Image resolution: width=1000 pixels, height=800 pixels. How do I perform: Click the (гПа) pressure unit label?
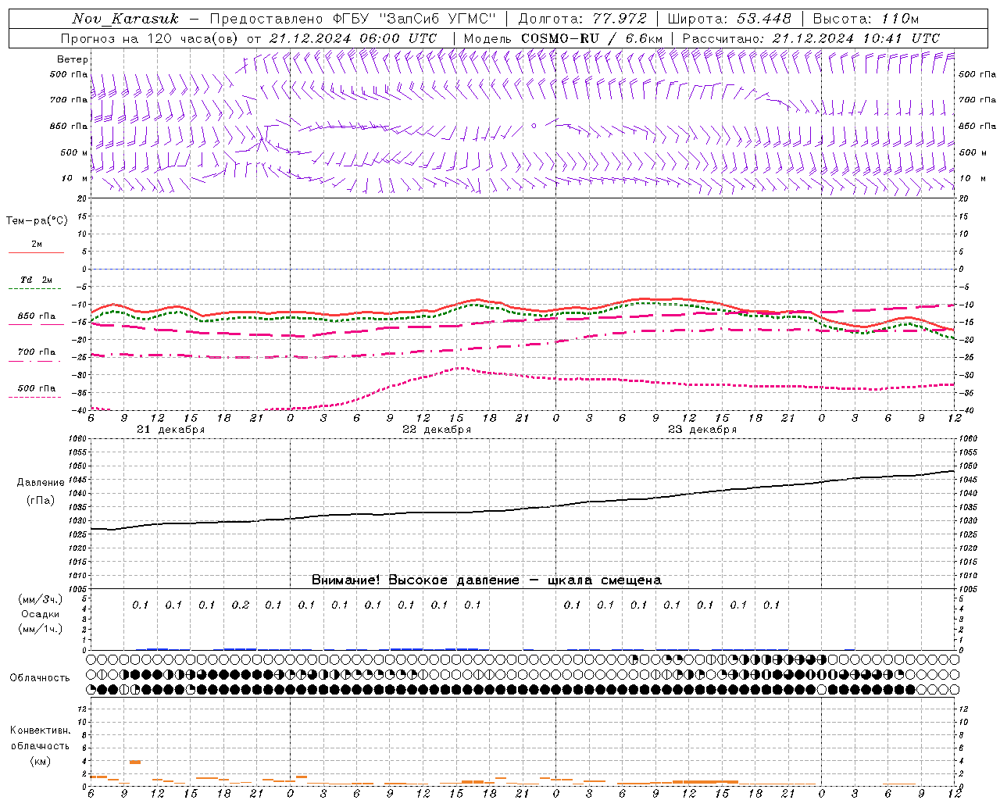click(40, 500)
